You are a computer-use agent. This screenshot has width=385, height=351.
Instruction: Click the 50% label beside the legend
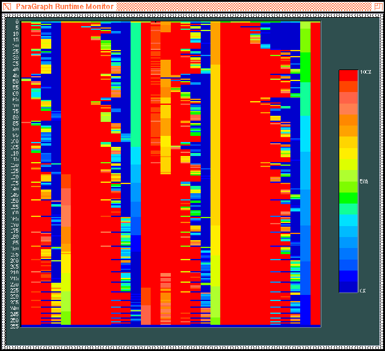tap(364, 182)
